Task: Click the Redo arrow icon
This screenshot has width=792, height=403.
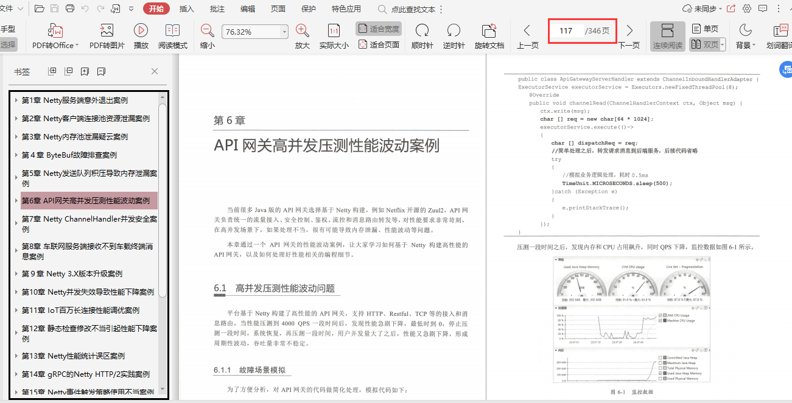Action: [x=100, y=9]
